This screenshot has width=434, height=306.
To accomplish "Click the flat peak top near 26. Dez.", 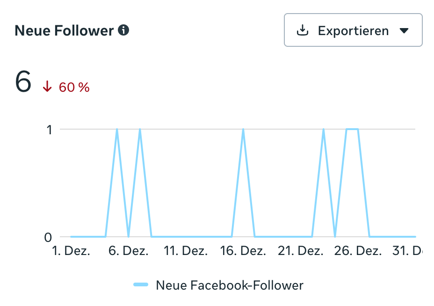I will [x=352, y=129].
